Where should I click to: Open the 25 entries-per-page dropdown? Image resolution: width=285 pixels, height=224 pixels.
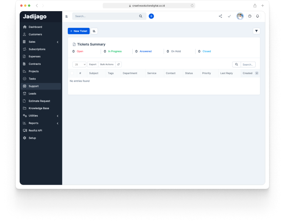click(x=79, y=64)
